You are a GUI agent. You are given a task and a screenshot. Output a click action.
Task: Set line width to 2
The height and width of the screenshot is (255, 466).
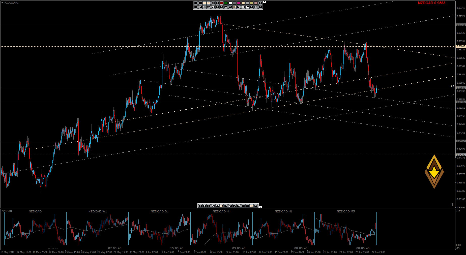(213, 3)
